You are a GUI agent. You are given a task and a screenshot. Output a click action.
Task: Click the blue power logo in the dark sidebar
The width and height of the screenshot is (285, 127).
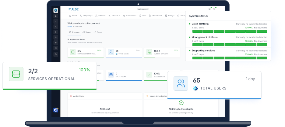point(56,110)
